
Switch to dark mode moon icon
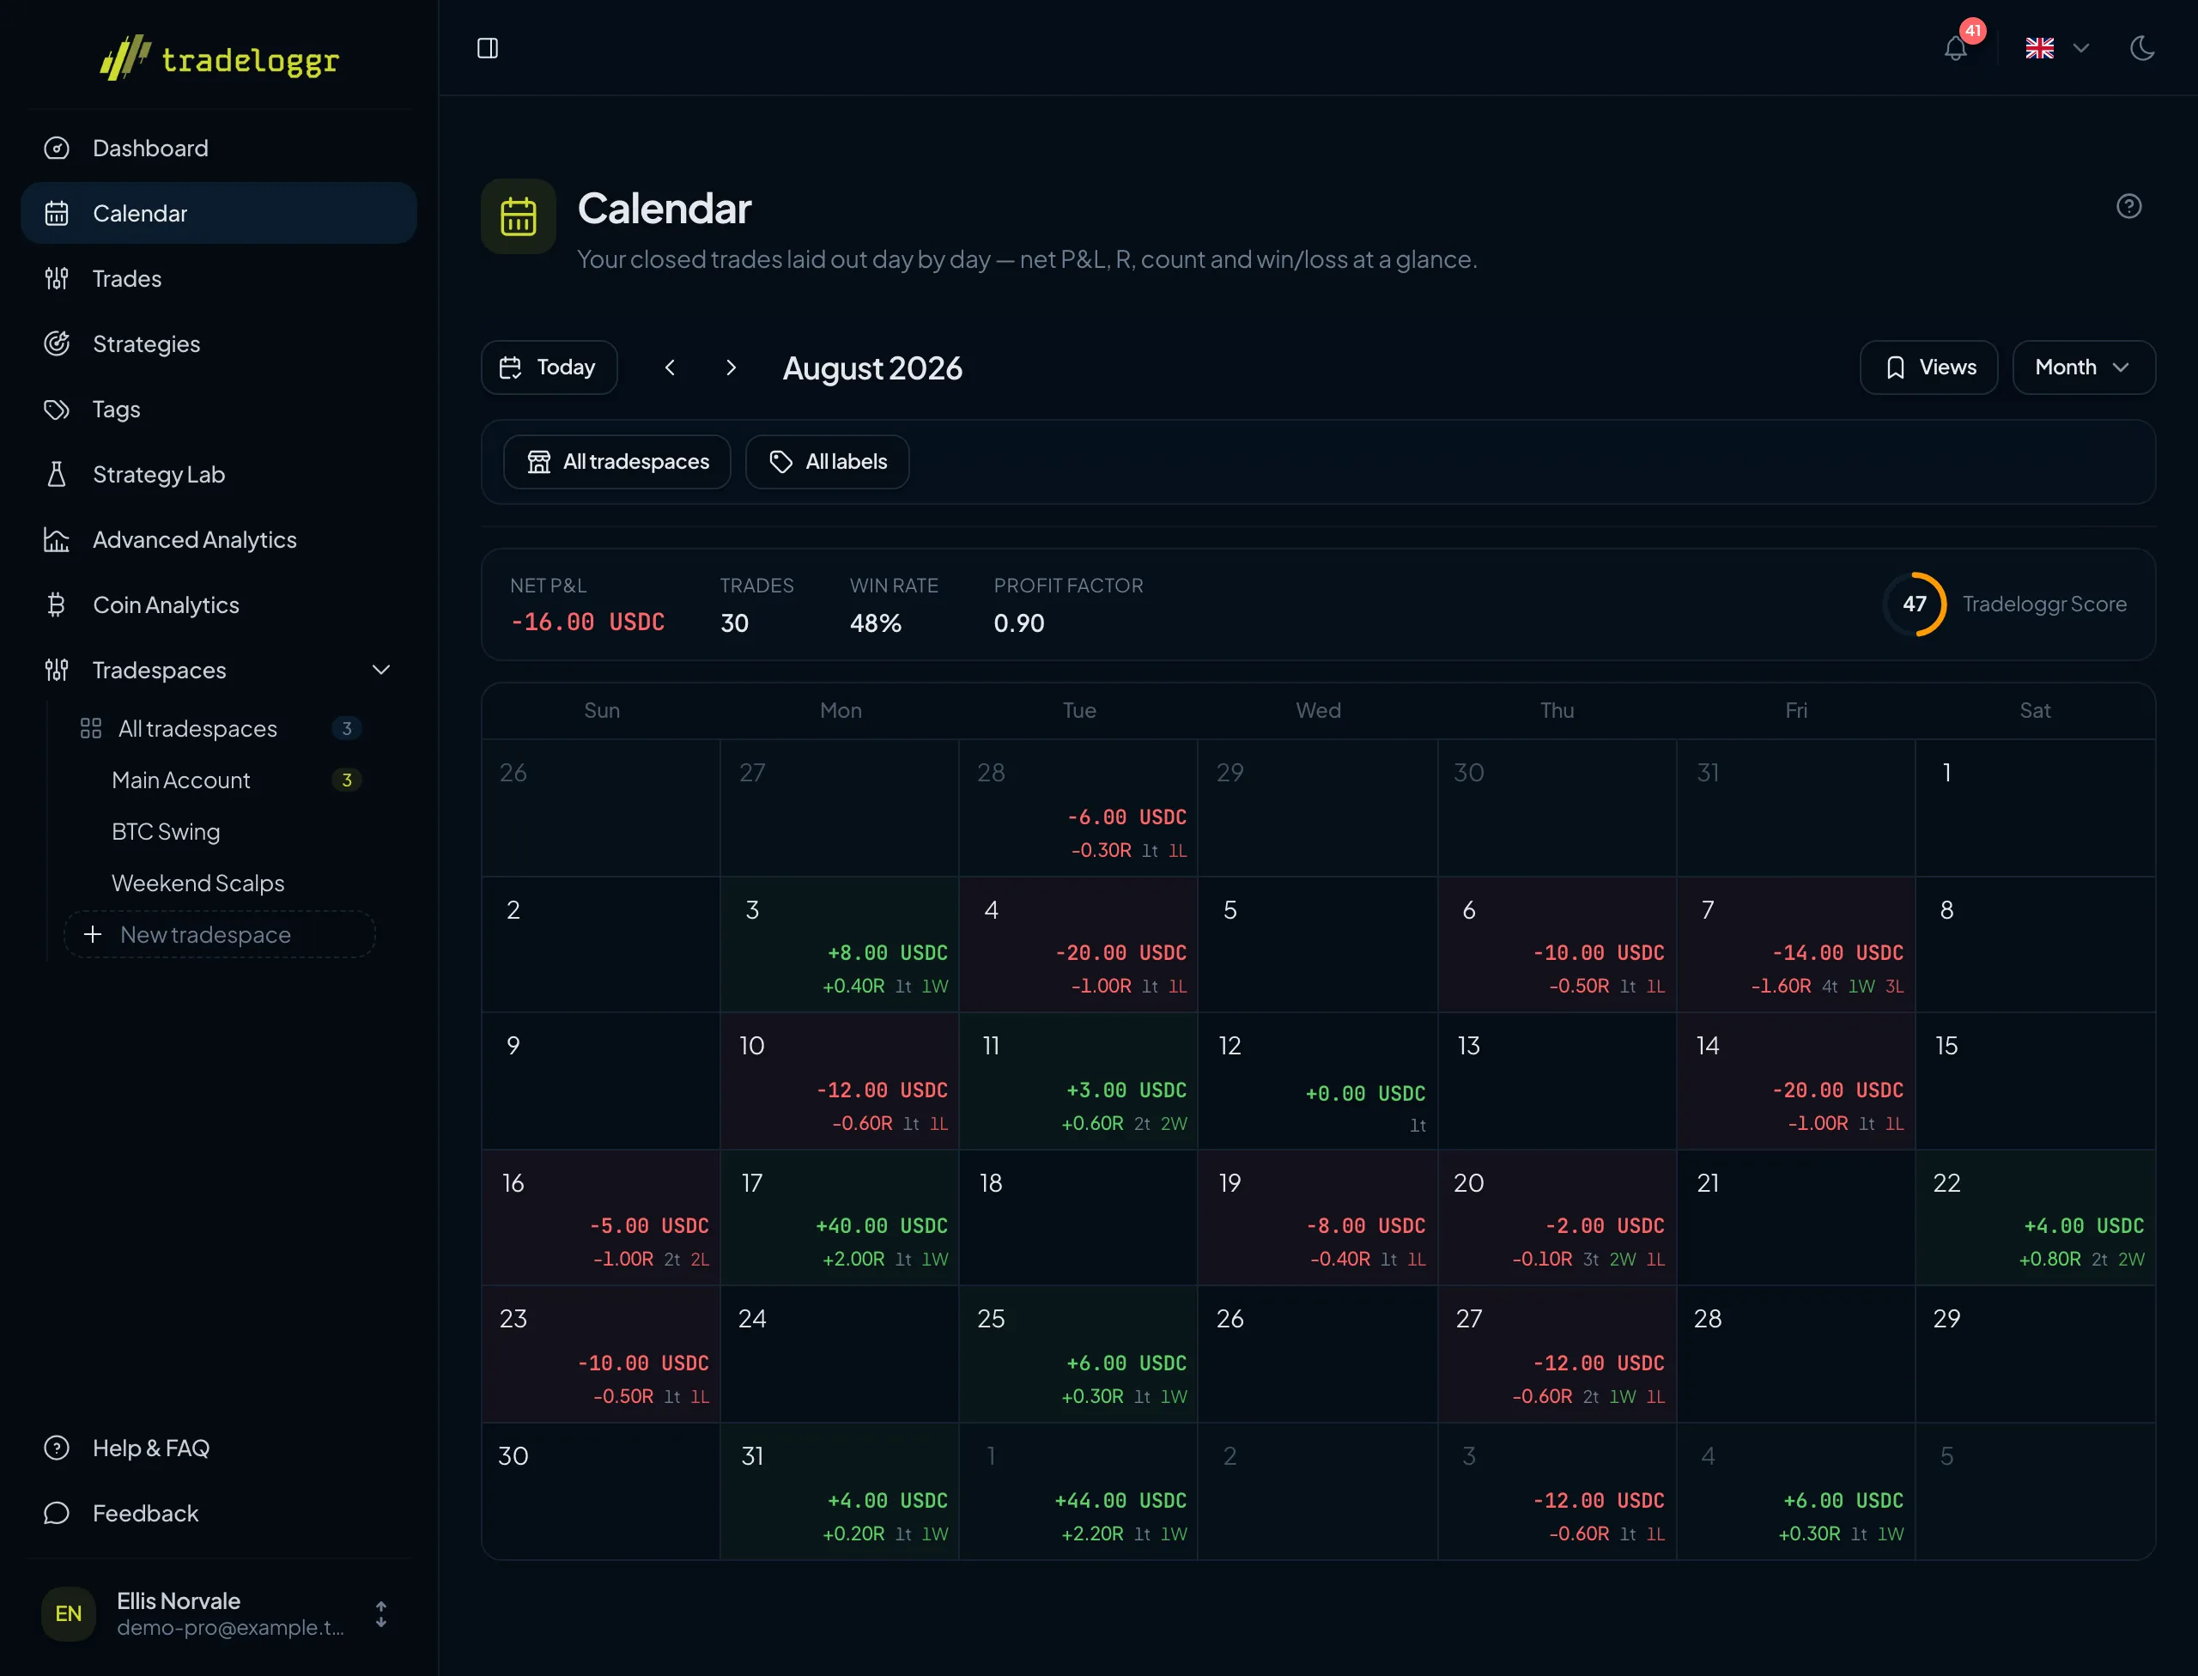2142,48
